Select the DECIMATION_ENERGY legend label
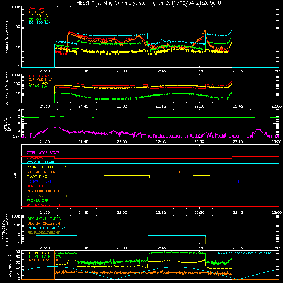Image resolution: width=283 pixels, height=283 pixels. click(45, 219)
